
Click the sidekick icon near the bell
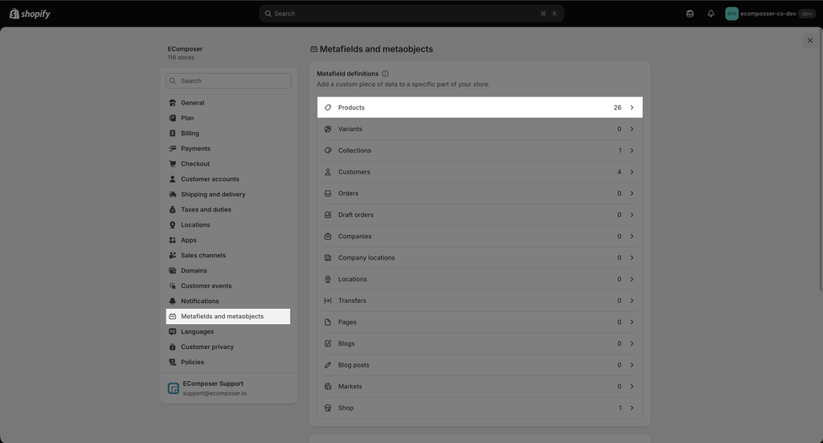coord(690,14)
